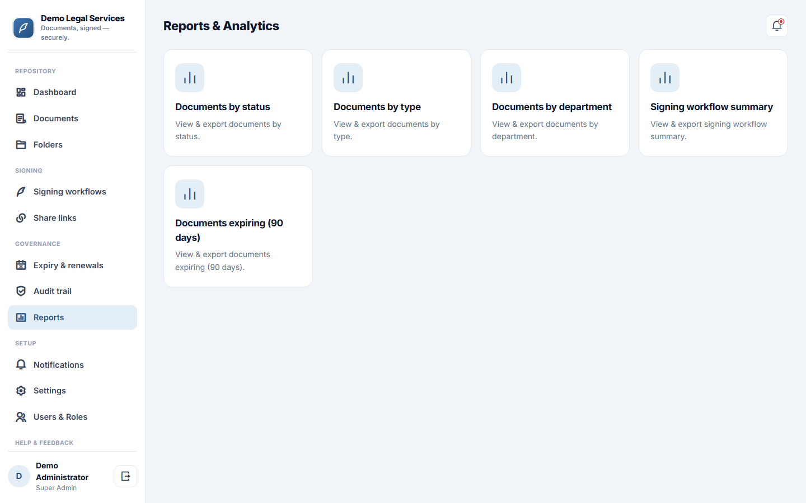Viewport: 806px width, 503px height.
Task: Click bar chart icon on Signing workflow summary card
Action: (665, 78)
